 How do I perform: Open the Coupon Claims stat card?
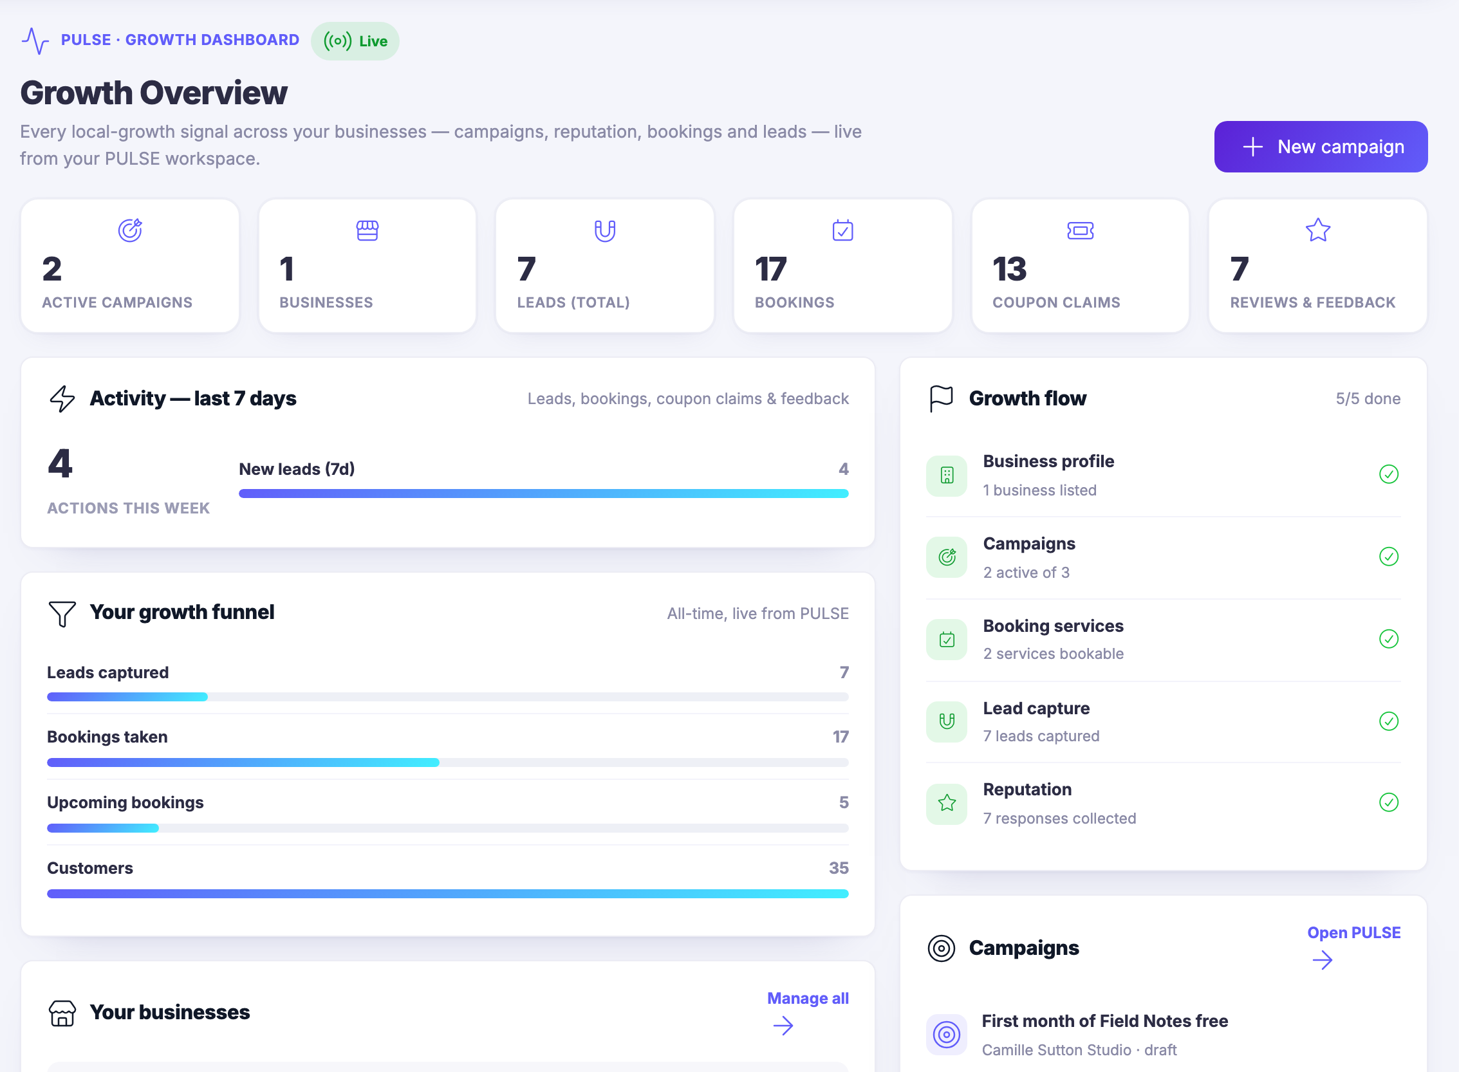(x=1080, y=266)
